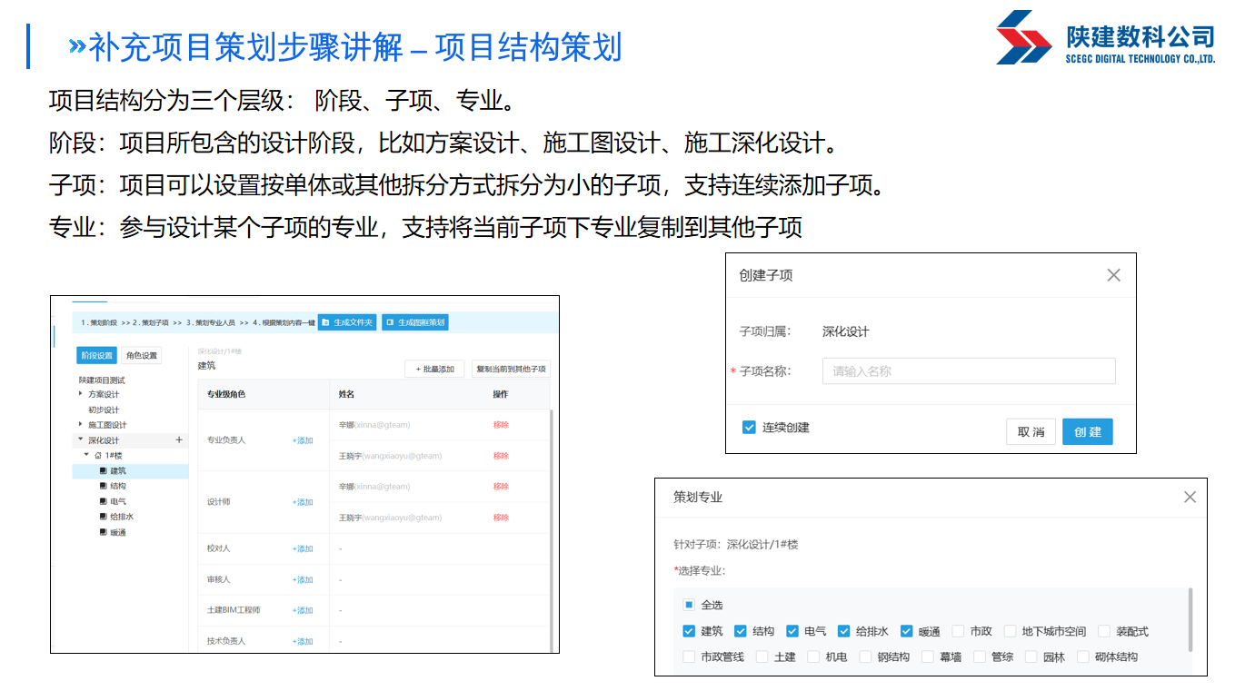The image size is (1245, 691).
Task: Collapse the 1#楼 tree node
Action: pos(86,456)
